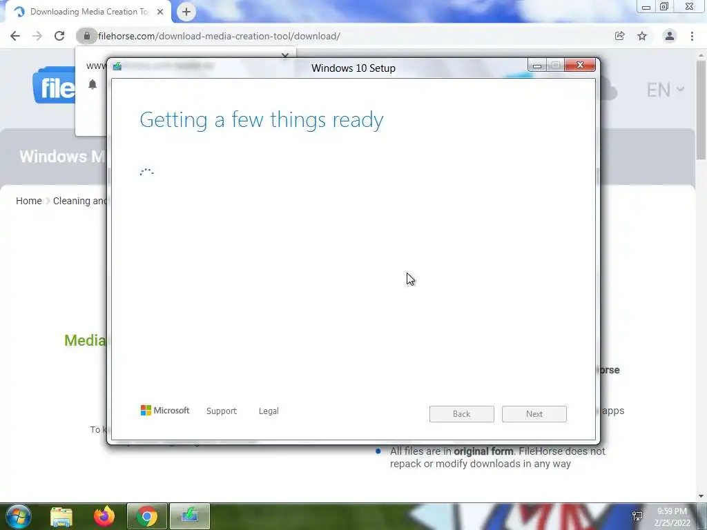Close the Windows 10 Setup window

580,66
